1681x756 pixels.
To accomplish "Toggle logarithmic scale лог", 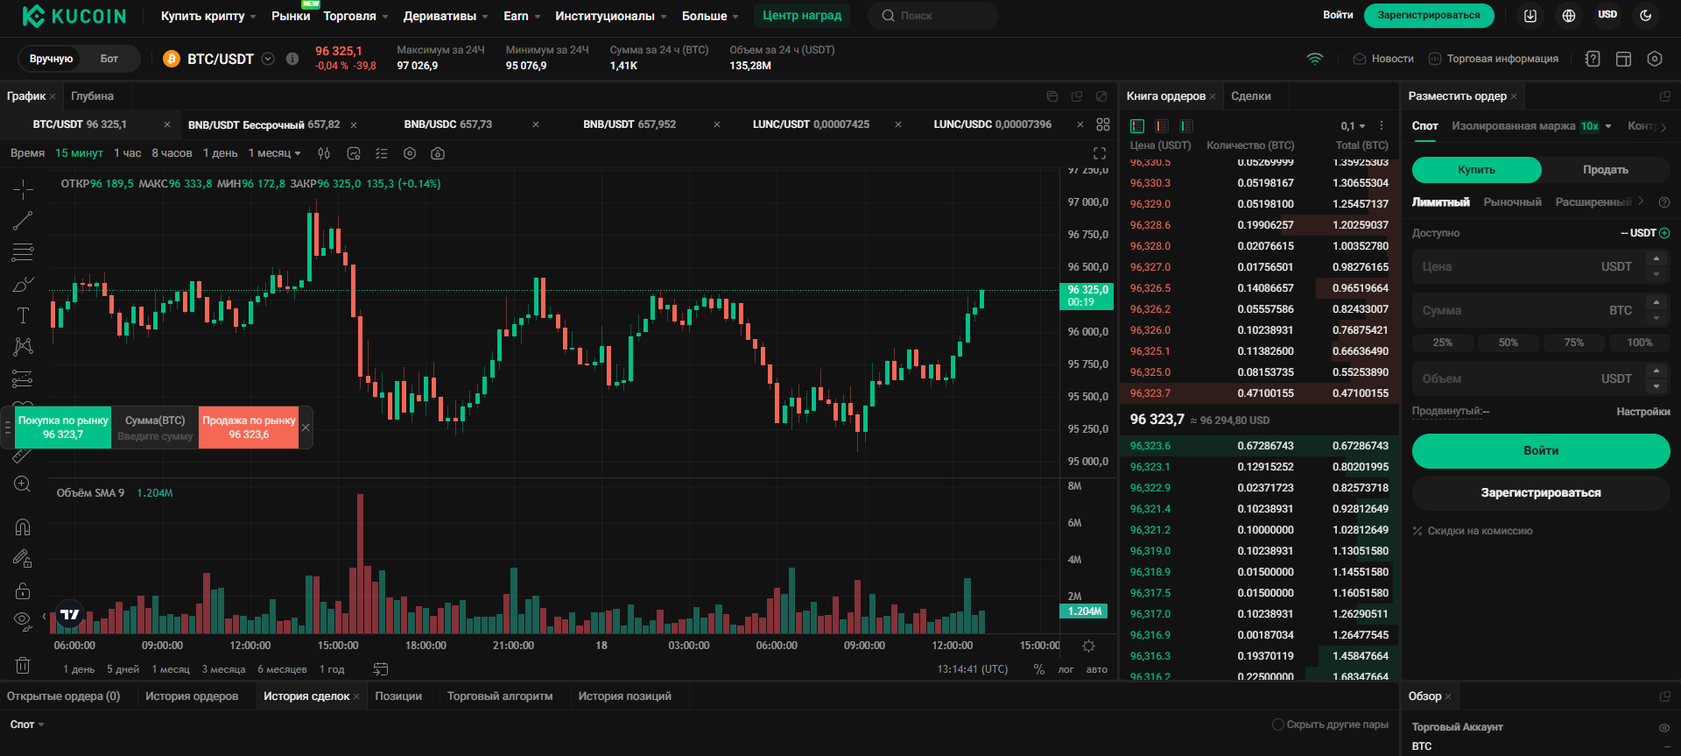I will tap(1066, 669).
